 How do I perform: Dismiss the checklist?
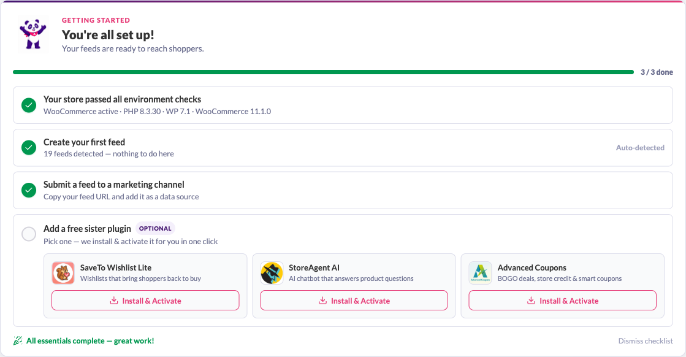(646, 341)
